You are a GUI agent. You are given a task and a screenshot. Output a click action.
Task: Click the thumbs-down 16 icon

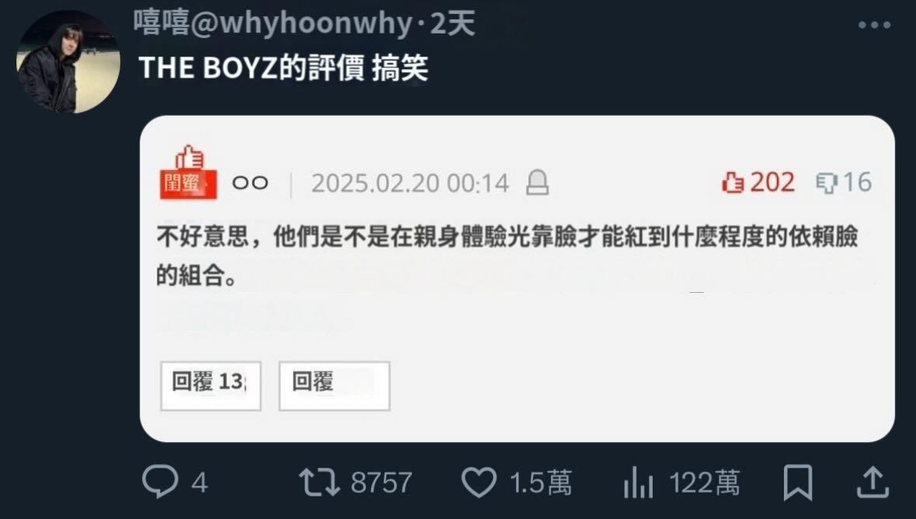827,183
